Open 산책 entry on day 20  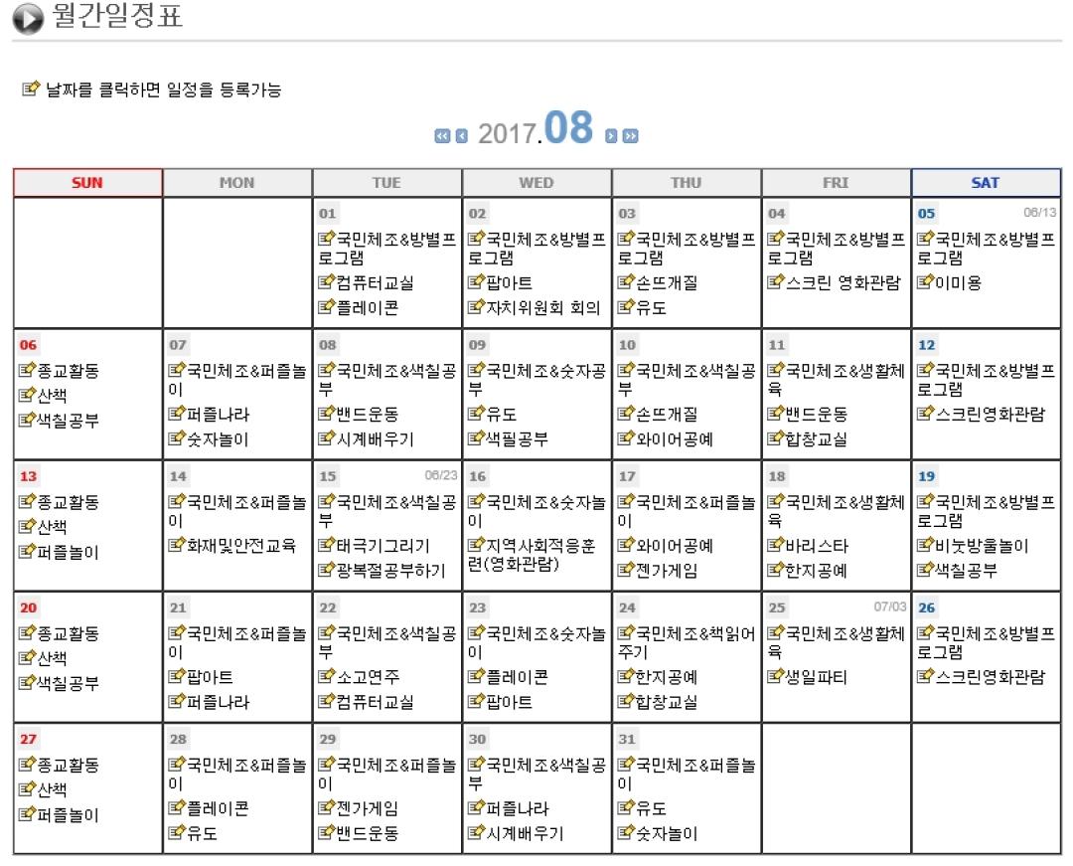52,658
